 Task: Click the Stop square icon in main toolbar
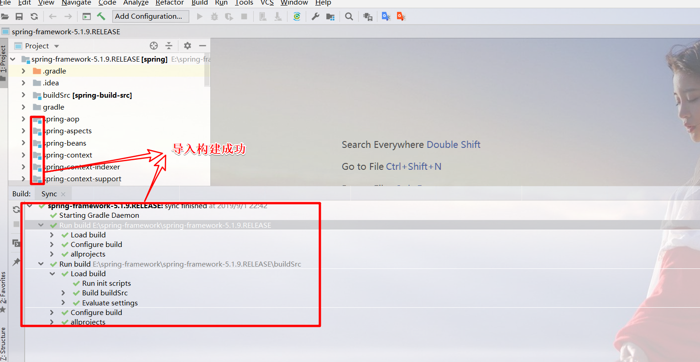244,16
